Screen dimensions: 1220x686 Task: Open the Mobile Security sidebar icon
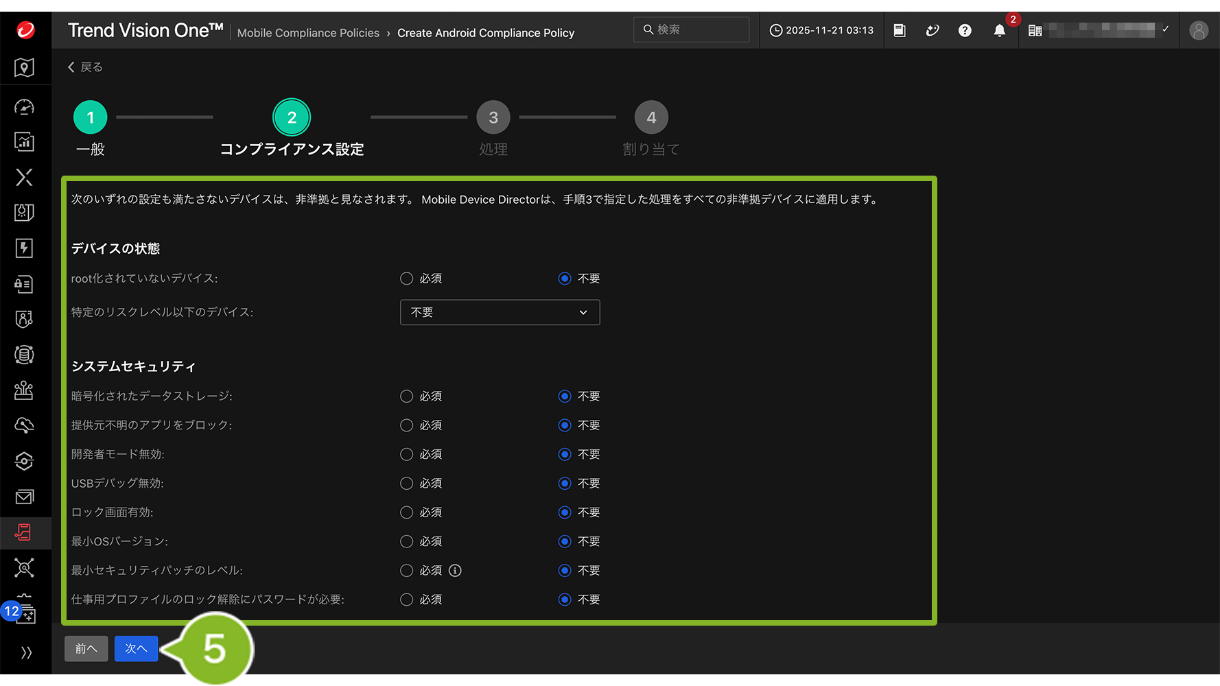(25, 532)
